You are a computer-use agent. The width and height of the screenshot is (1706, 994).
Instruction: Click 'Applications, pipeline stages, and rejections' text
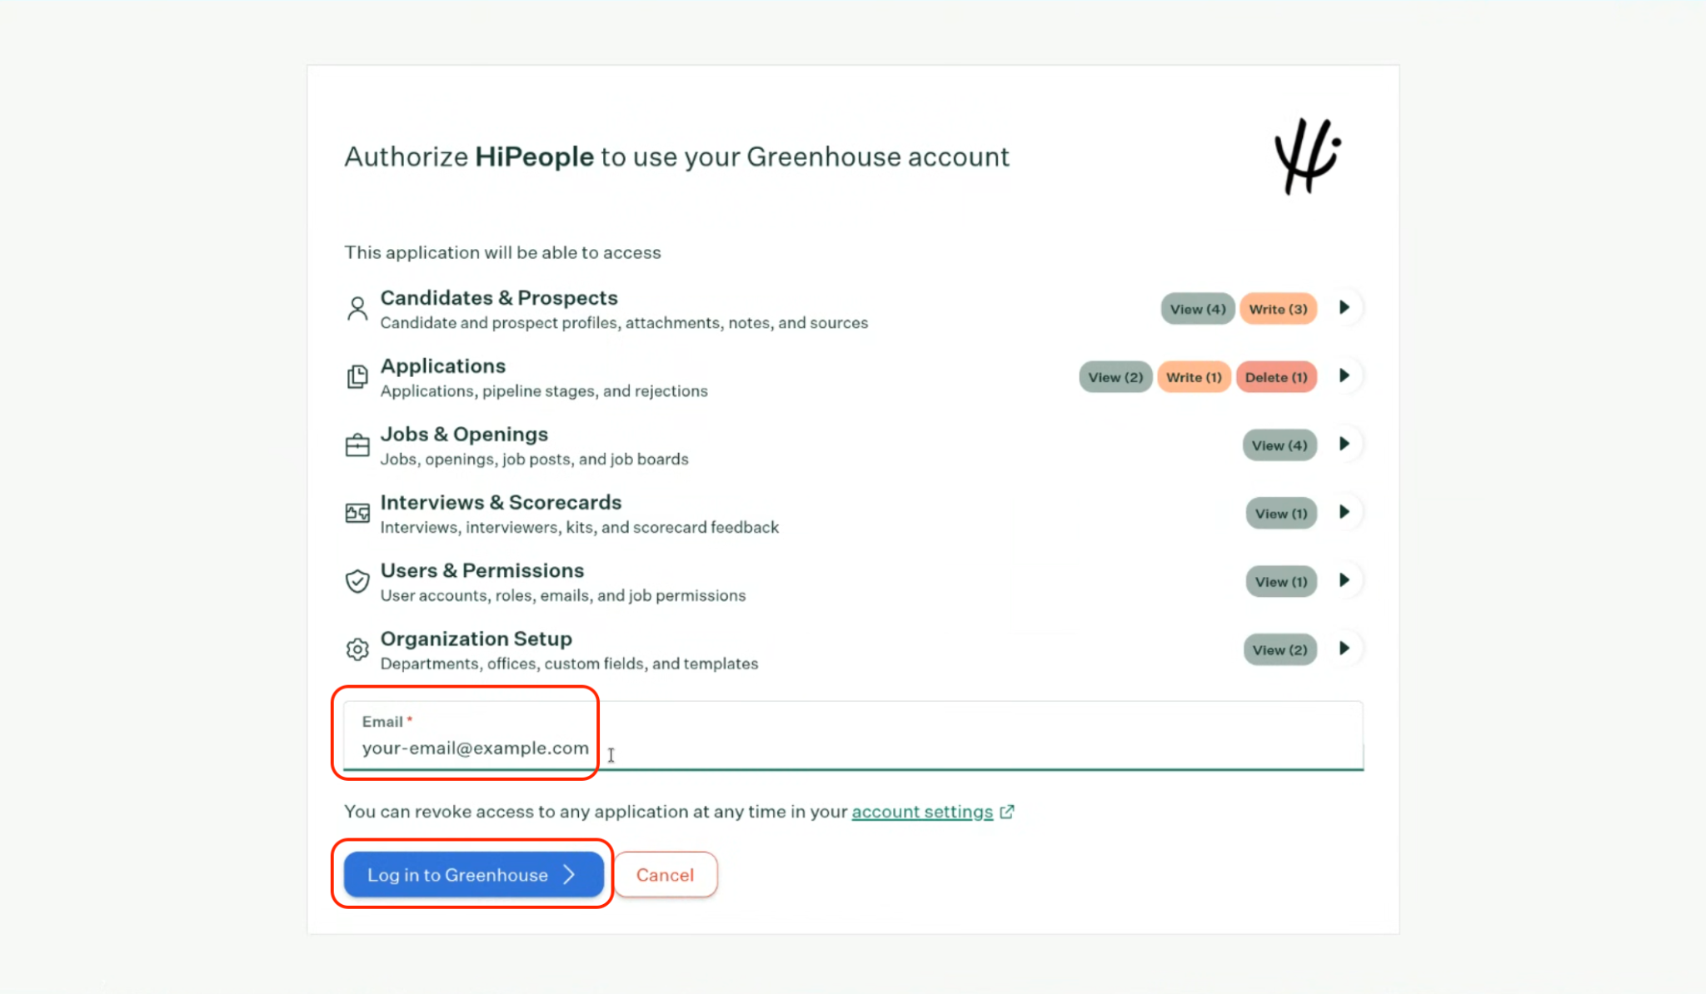[544, 390]
